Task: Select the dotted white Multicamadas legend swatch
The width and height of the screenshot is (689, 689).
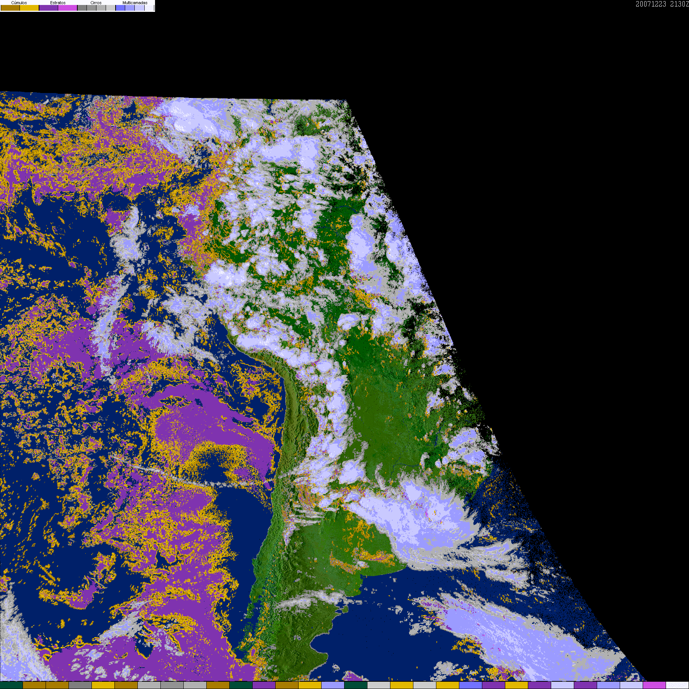Action: click(x=149, y=8)
